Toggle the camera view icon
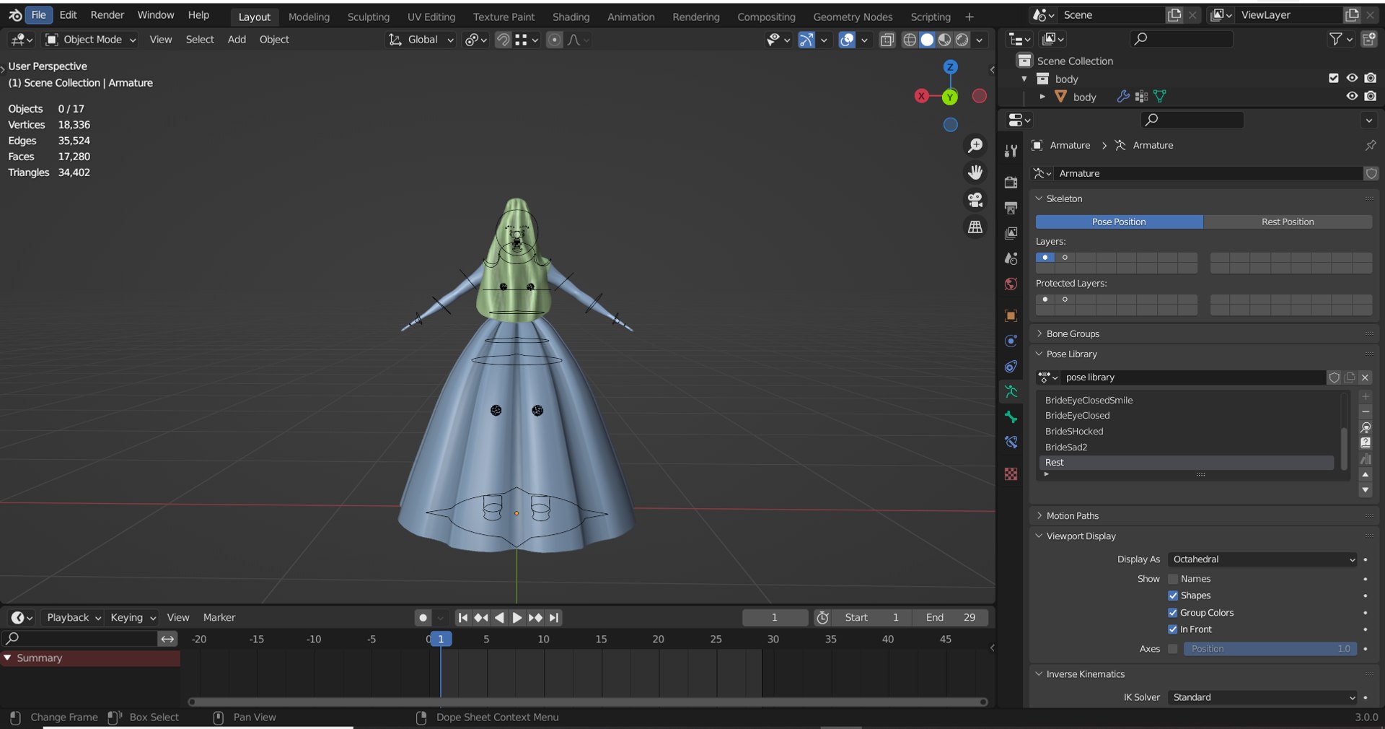 975,199
